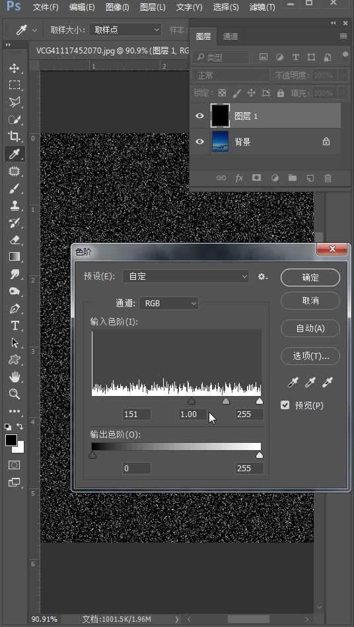Viewport: 354px width, 627px height.
Task: Select the Zoom tool
Action: pyautogui.click(x=15, y=394)
